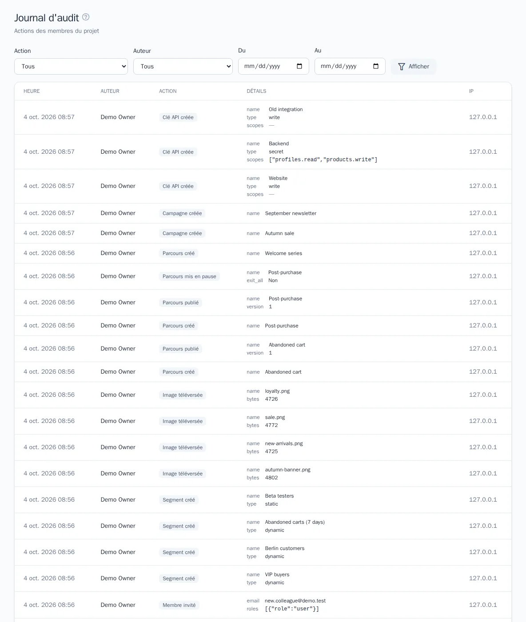Open the calendar picker in the Du field

click(299, 66)
